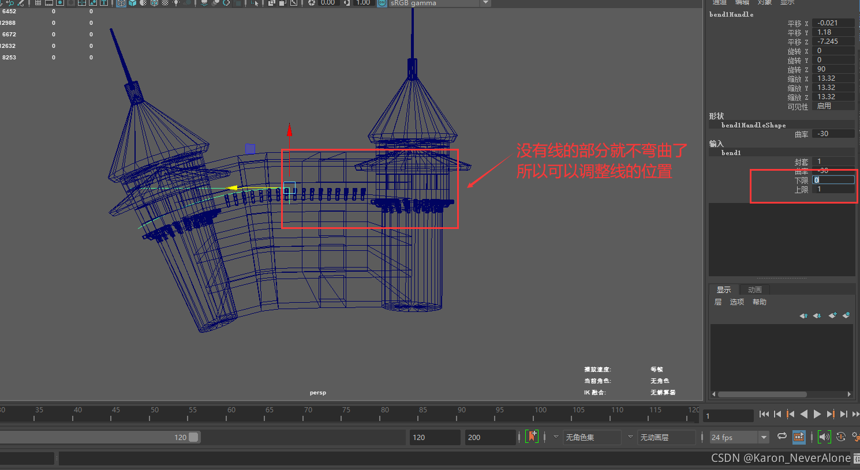
Task: Play animation forwards
Action: [817, 414]
